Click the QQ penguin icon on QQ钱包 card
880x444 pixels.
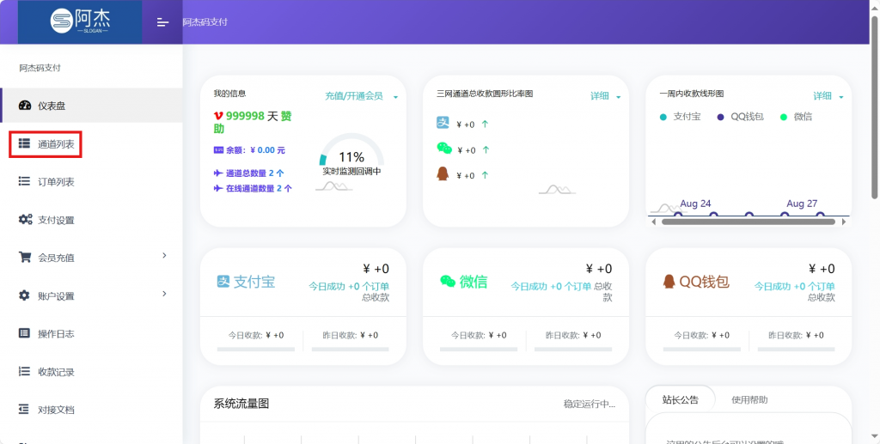pyautogui.click(x=669, y=282)
